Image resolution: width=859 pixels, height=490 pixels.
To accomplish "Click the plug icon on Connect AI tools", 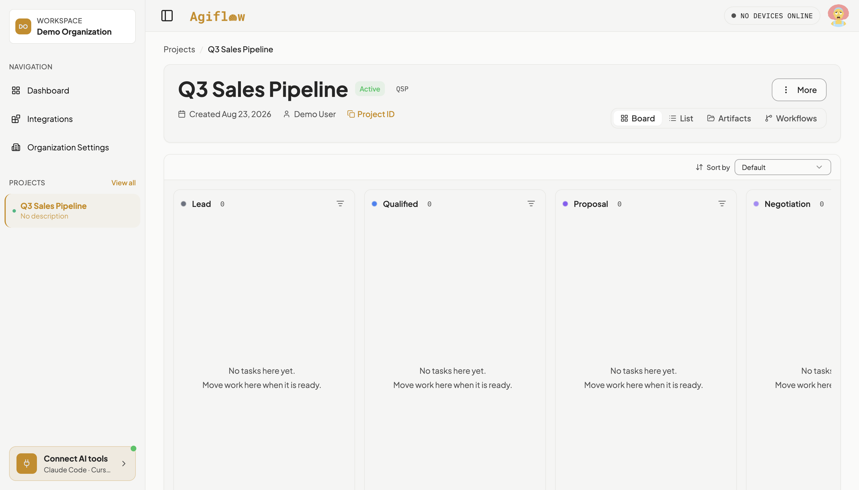I will (x=27, y=463).
